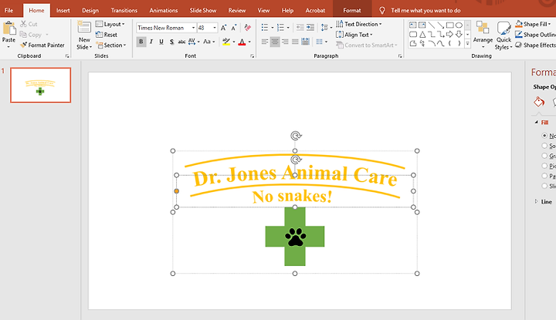Increase list indent level
Screen dimensions: 556x320
point(310,27)
